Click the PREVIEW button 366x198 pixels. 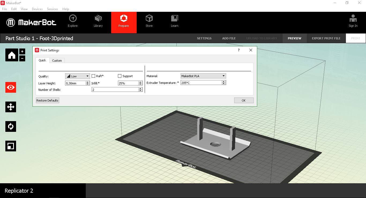coord(294,38)
